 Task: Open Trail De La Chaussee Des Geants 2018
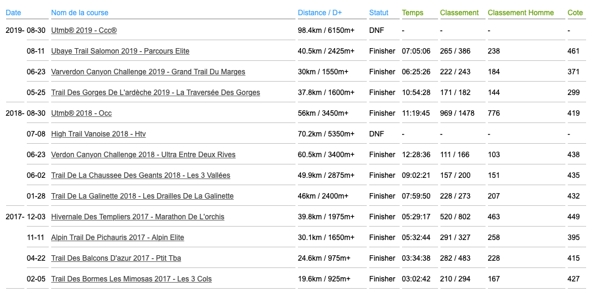[141, 175]
